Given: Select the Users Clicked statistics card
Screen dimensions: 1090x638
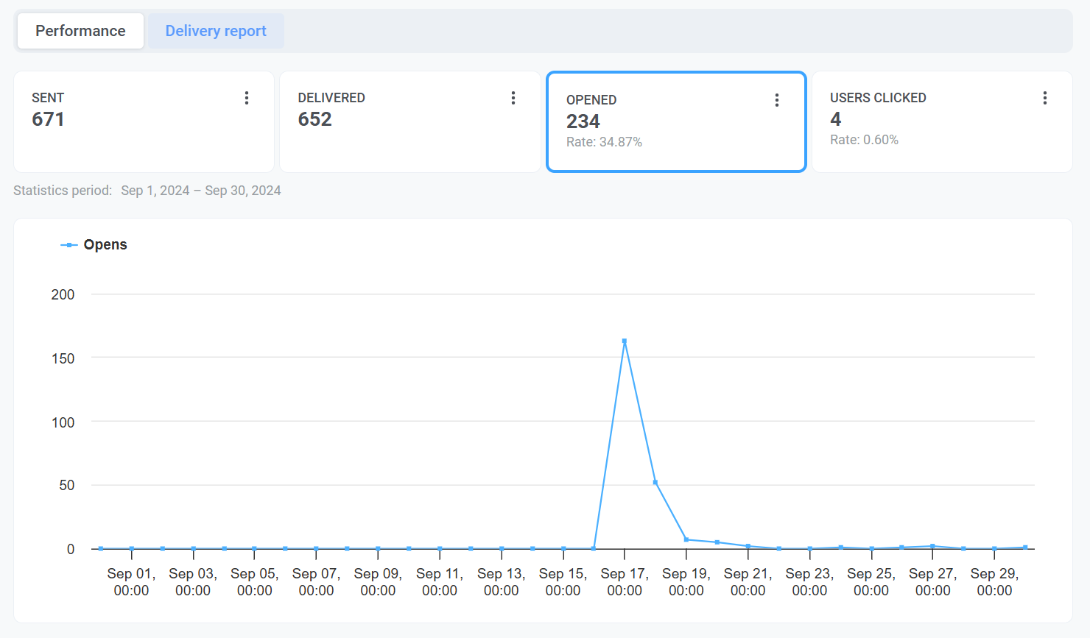Looking at the screenshot, I should pos(942,122).
